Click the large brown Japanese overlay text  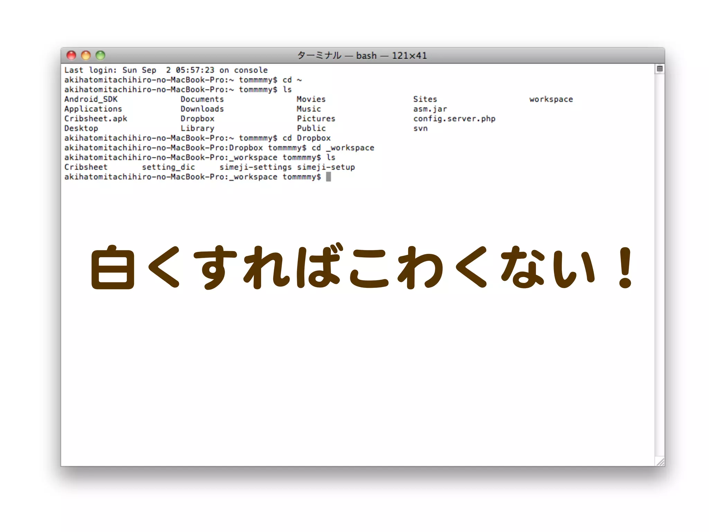(362, 267)
